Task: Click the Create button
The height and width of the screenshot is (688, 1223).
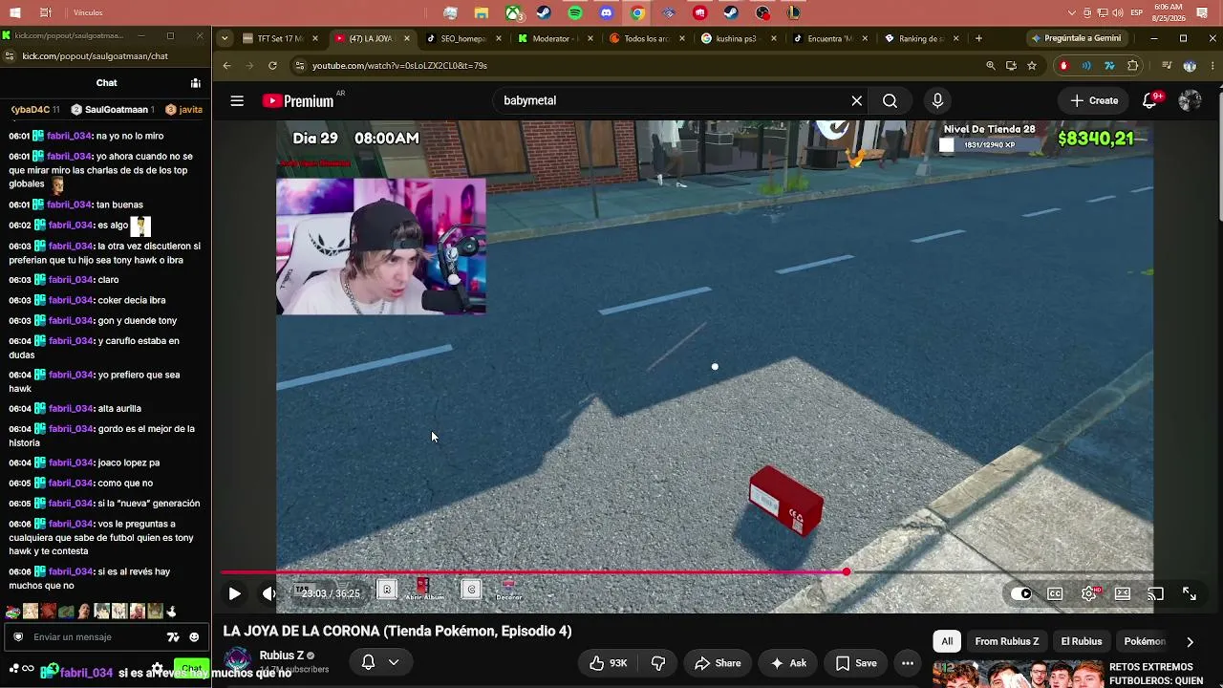Action: (x=1094, y=100)
